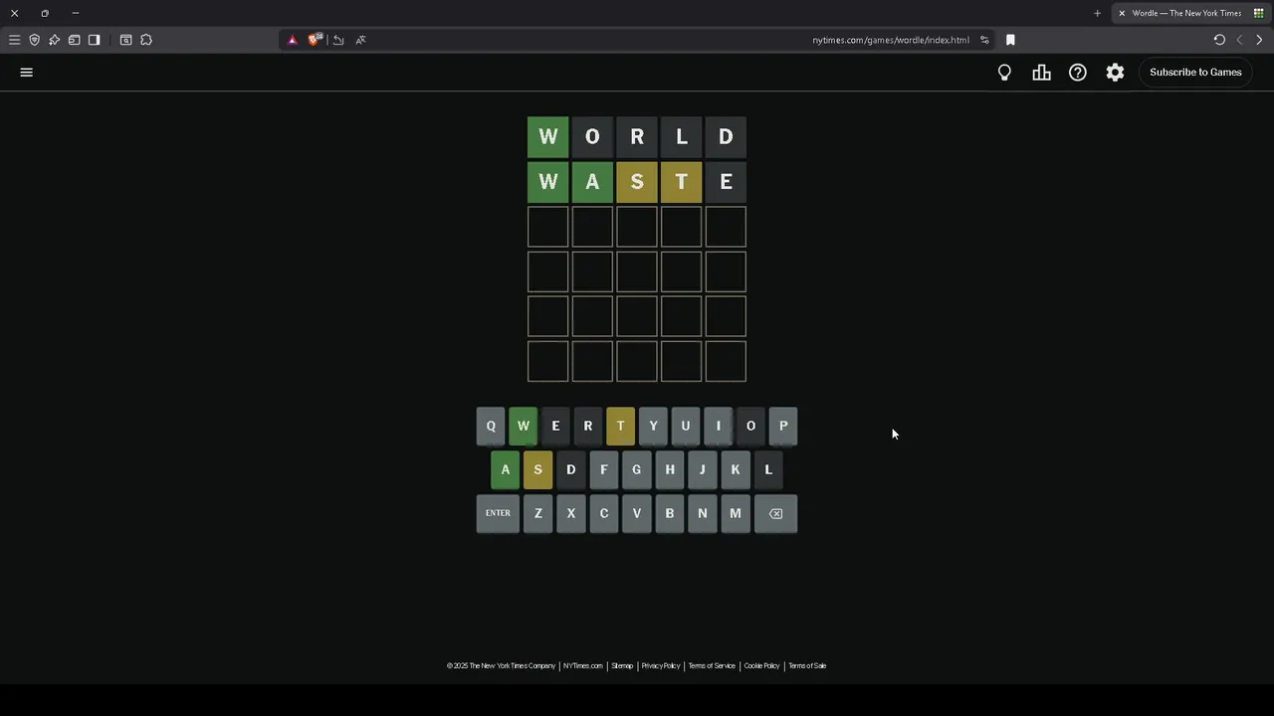Viewport: 1274px width, 716px height.
Task: Click the right-pointing navigation arrow
Action: click(1259, 40)
